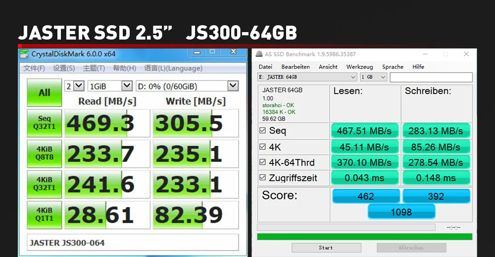Open the 主题(T) menu in CrystalDiskMark

[94, 68]
